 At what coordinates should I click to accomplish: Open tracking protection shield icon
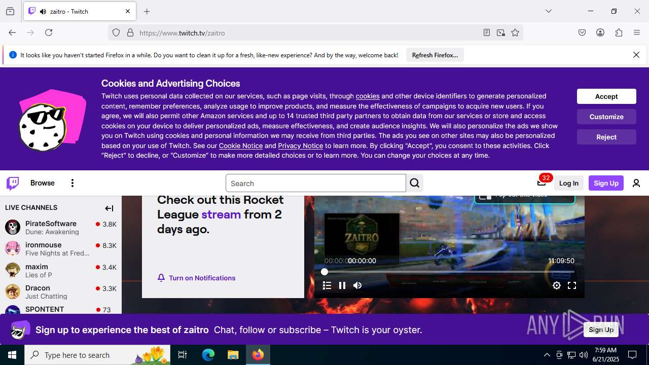(116, 32)
